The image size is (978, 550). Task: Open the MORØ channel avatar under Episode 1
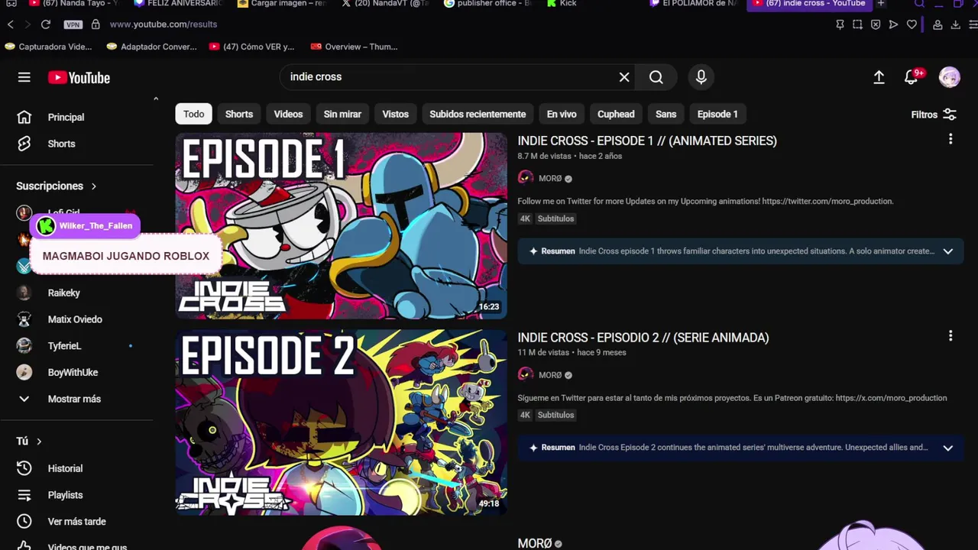(x=526, y=178)
